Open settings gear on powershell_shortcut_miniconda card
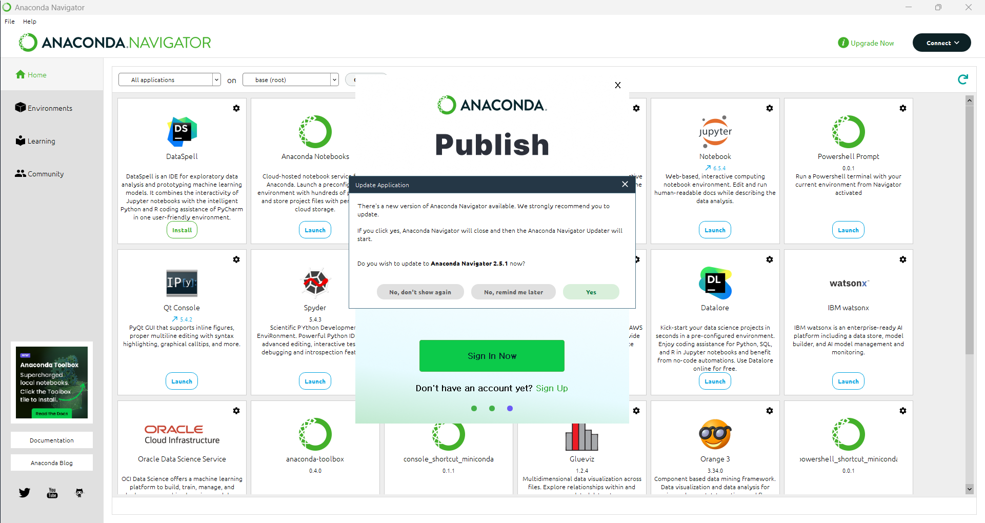The height and width of the screenshot is (523, 985). pyautogui.click(x=903, y=411)
